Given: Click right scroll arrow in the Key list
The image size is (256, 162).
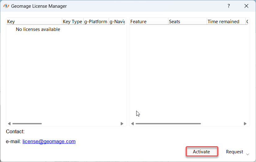Looking at the screenshot, I should [x=122, y=124].
